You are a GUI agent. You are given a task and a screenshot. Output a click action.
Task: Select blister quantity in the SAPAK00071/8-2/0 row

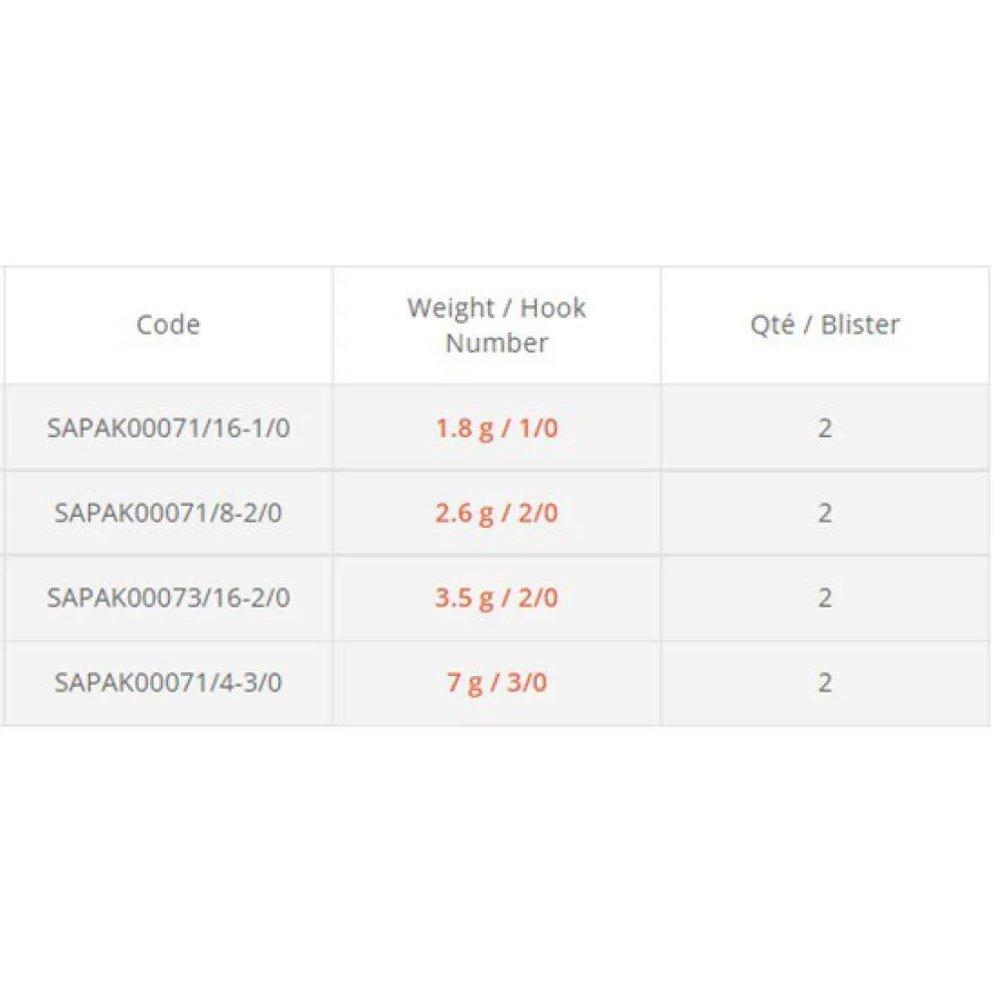pyautogui.click(x=825, y=513)
